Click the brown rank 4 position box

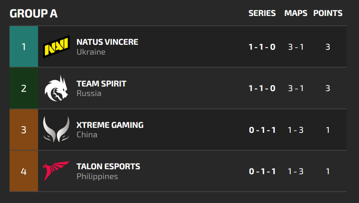(x=24, y=171)
